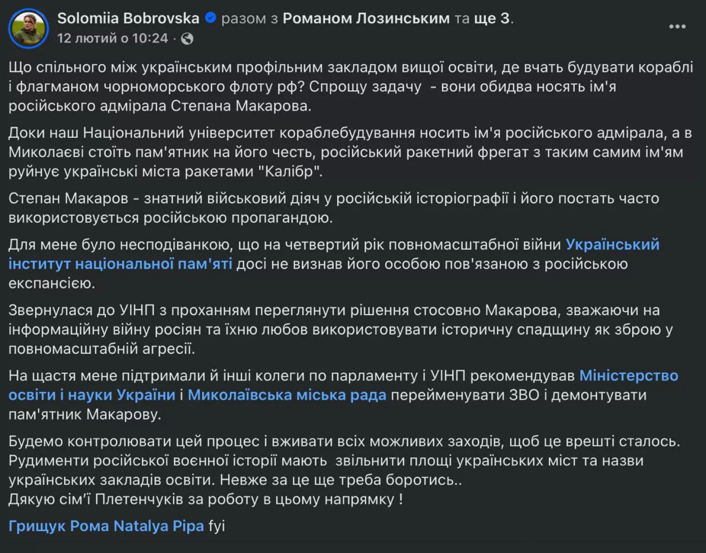
Task: Click the verified badge next to Solomiia Bobrovska
Action: 210,18
